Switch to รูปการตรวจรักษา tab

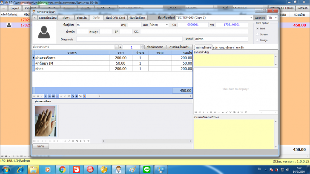click(x=224, y=47)
